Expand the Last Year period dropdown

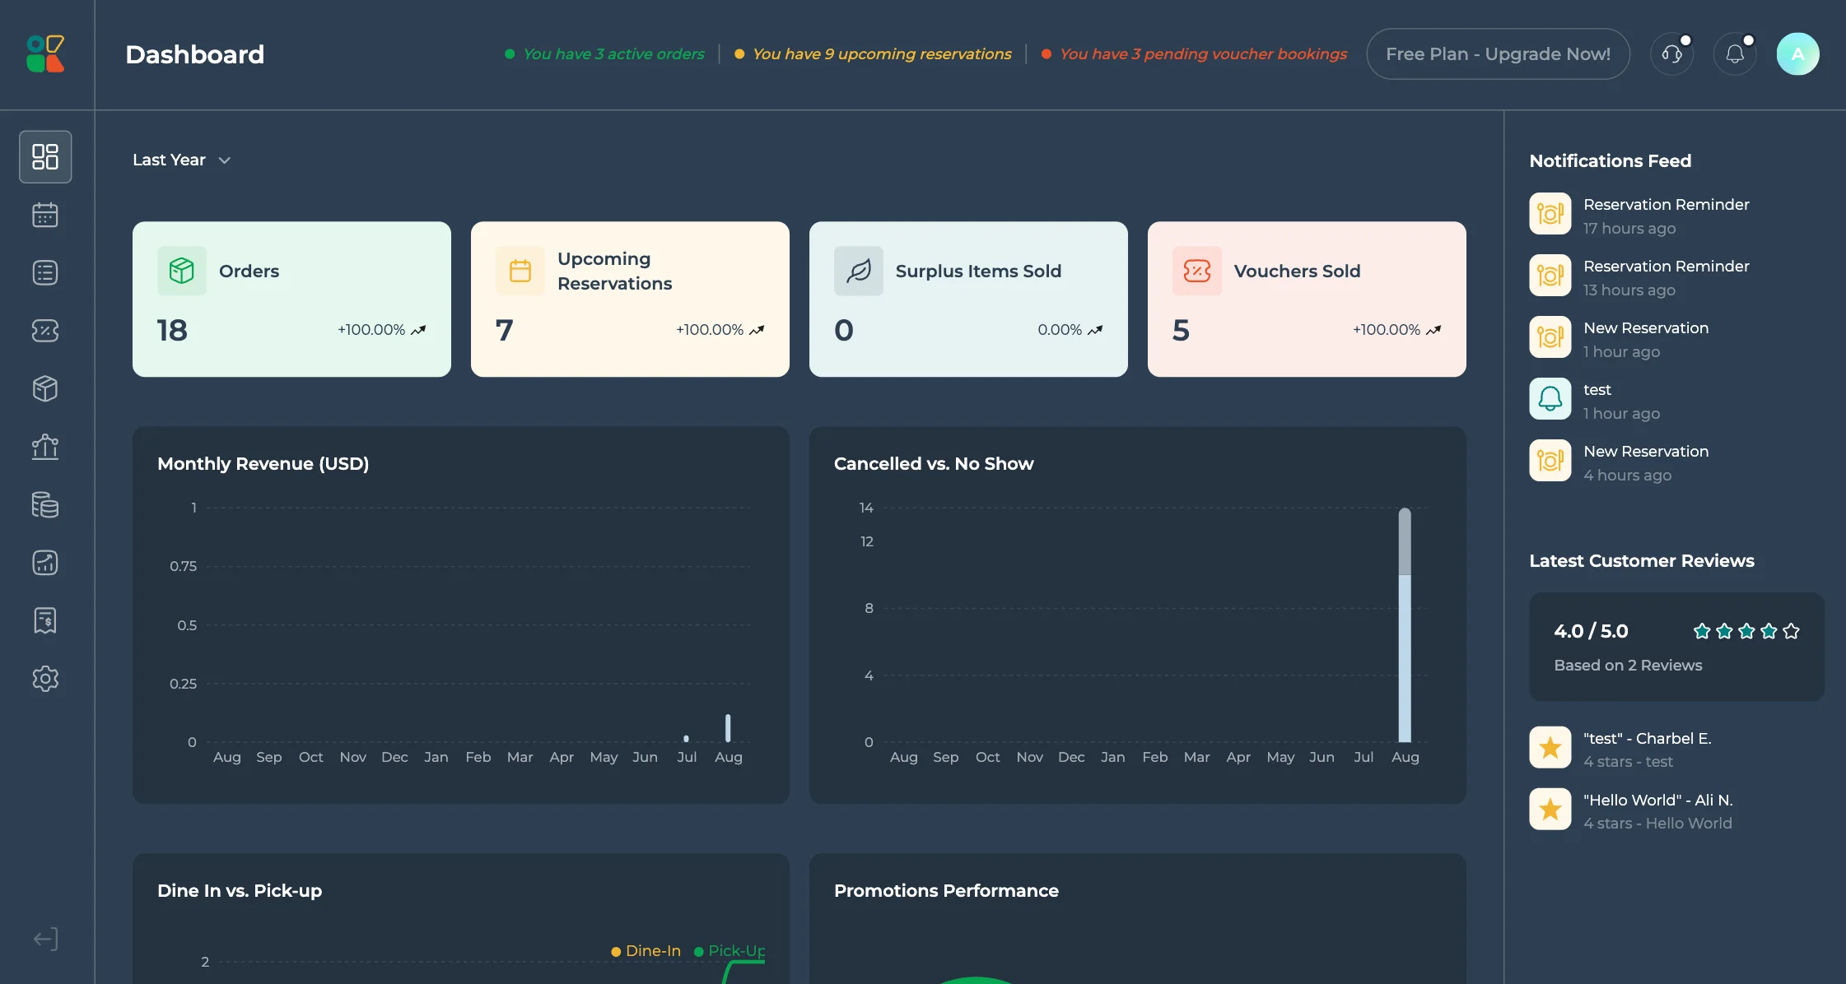click(181, 160)
